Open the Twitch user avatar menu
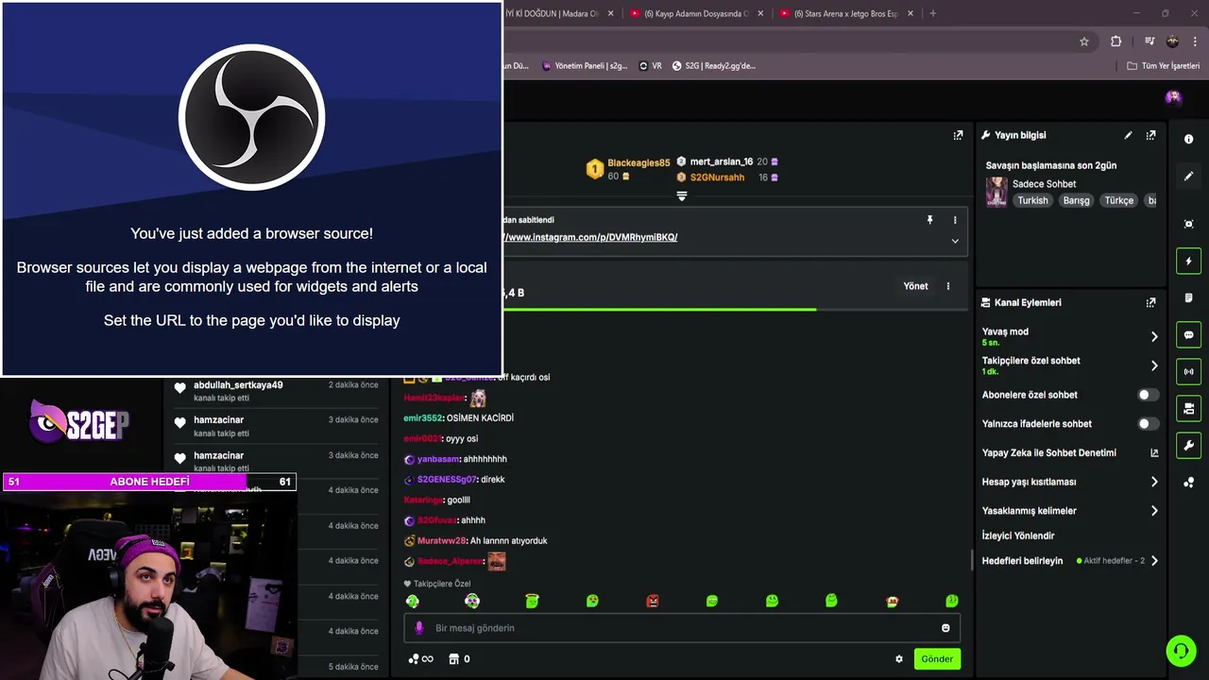The image size is (1209, 680). [1173, 96]
